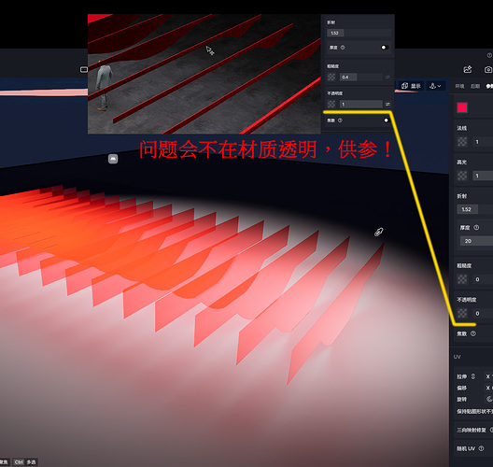Viewport: 493px width, 467px height.
Task: Open the red material color swatch
Action: [x=462, y=107]
